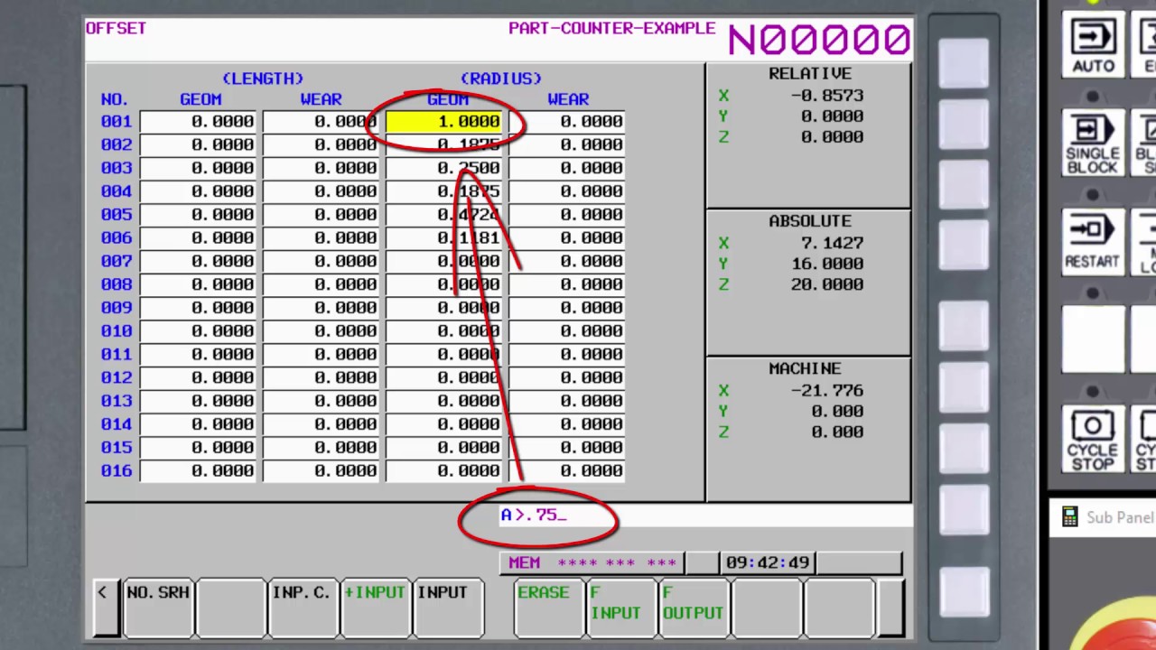Viewport: 1156px width, 650px height.
Task: Click RELATIVE X value -0.8573
Action: 827,95
